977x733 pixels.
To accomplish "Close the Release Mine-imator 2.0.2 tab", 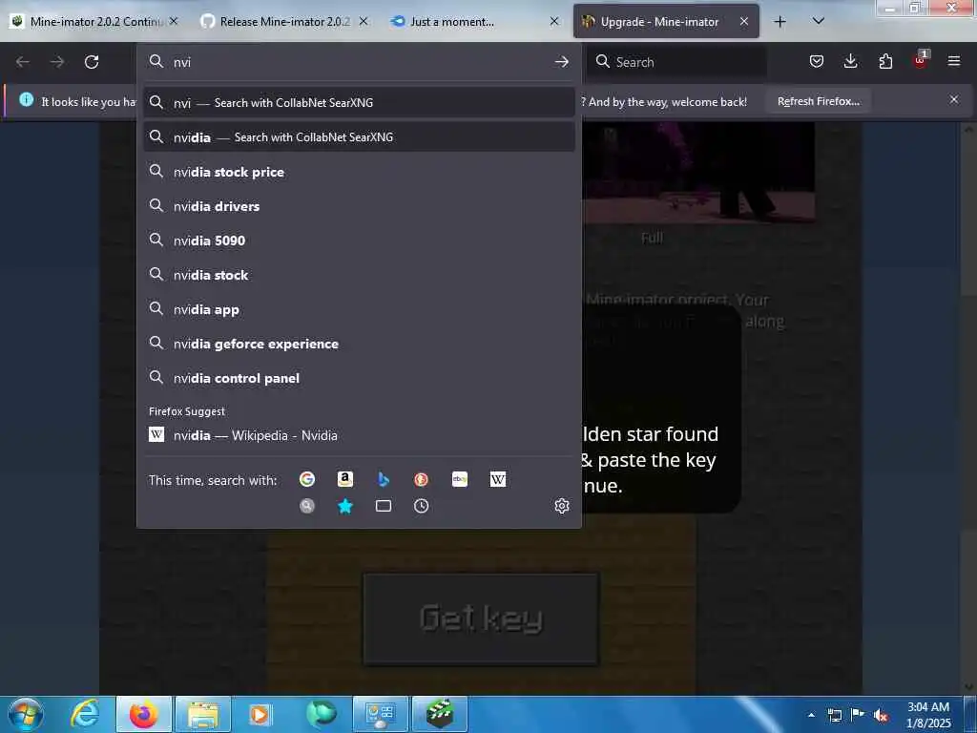I will coord(364,21).
